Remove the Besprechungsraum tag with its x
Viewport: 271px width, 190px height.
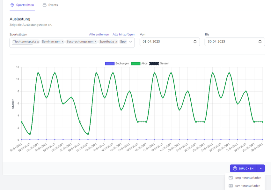point(95,42)
